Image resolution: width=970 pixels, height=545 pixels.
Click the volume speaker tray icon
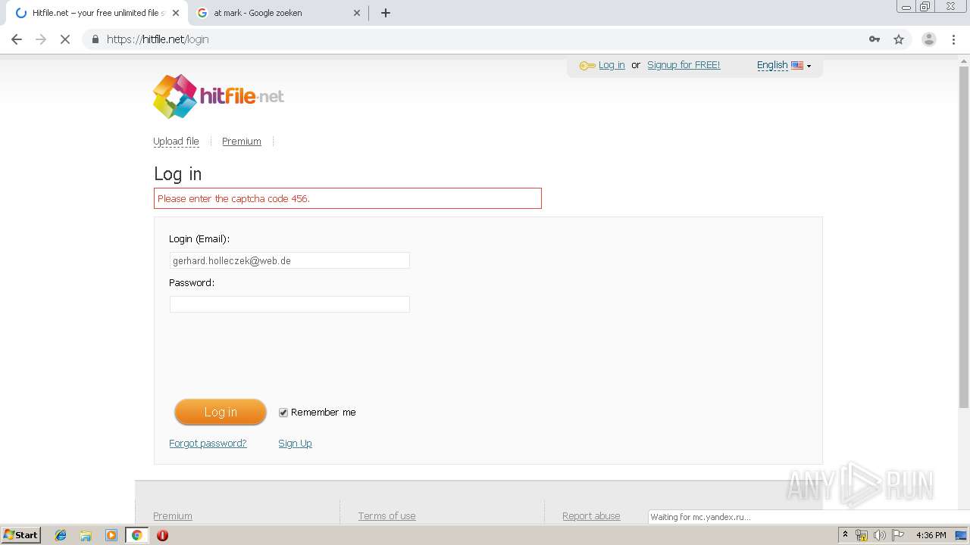coord(880,535)
